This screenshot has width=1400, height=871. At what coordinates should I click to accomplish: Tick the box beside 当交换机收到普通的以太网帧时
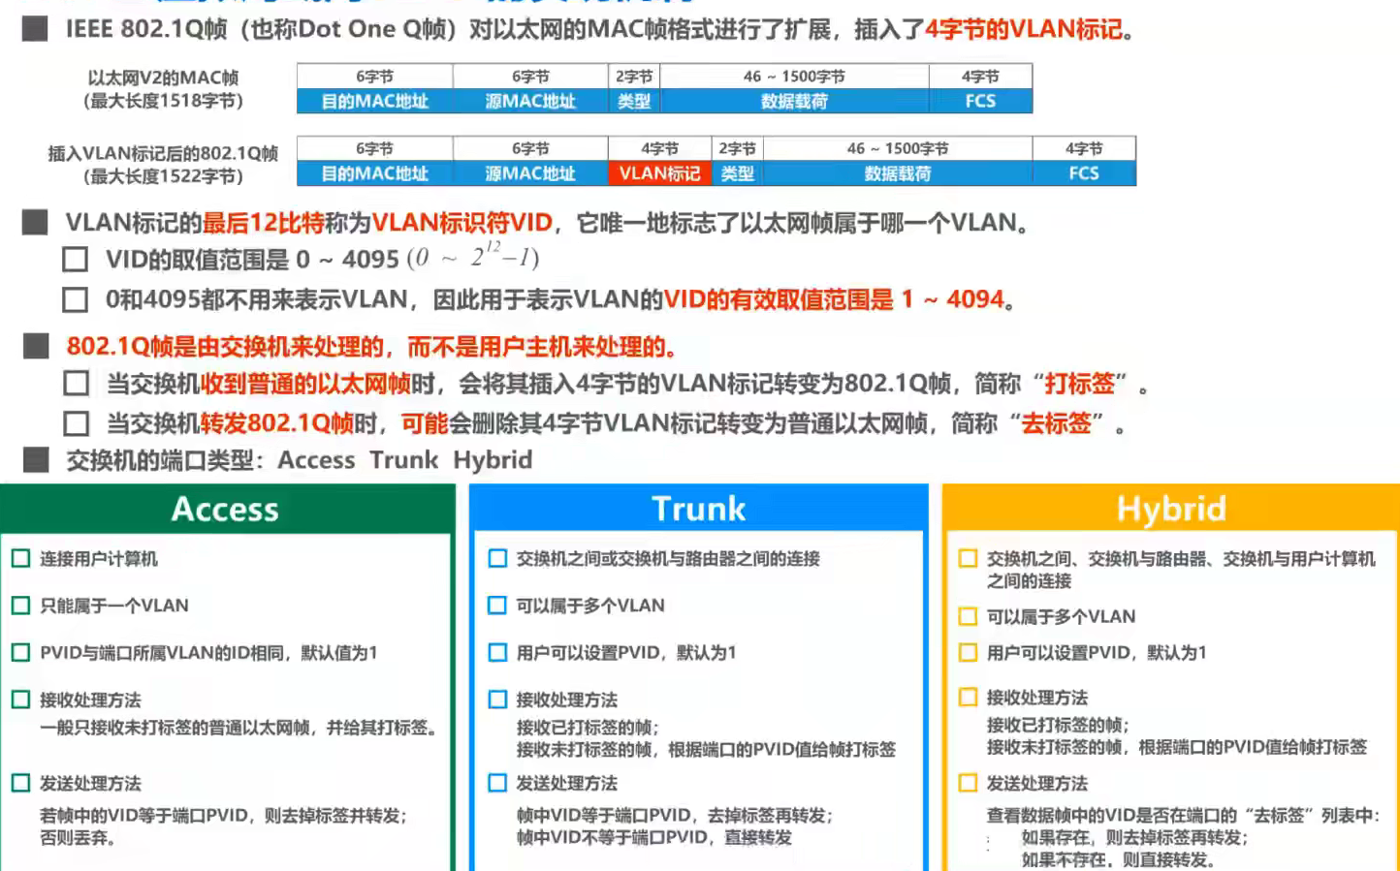click(x=76, y=384)
